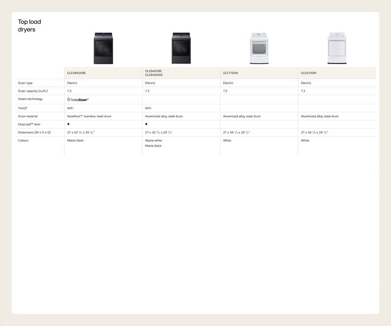The image size is (391, 326).
Task: Select 'WiFi' in the DLEX8600BE column
Action: tap(70, 108)
